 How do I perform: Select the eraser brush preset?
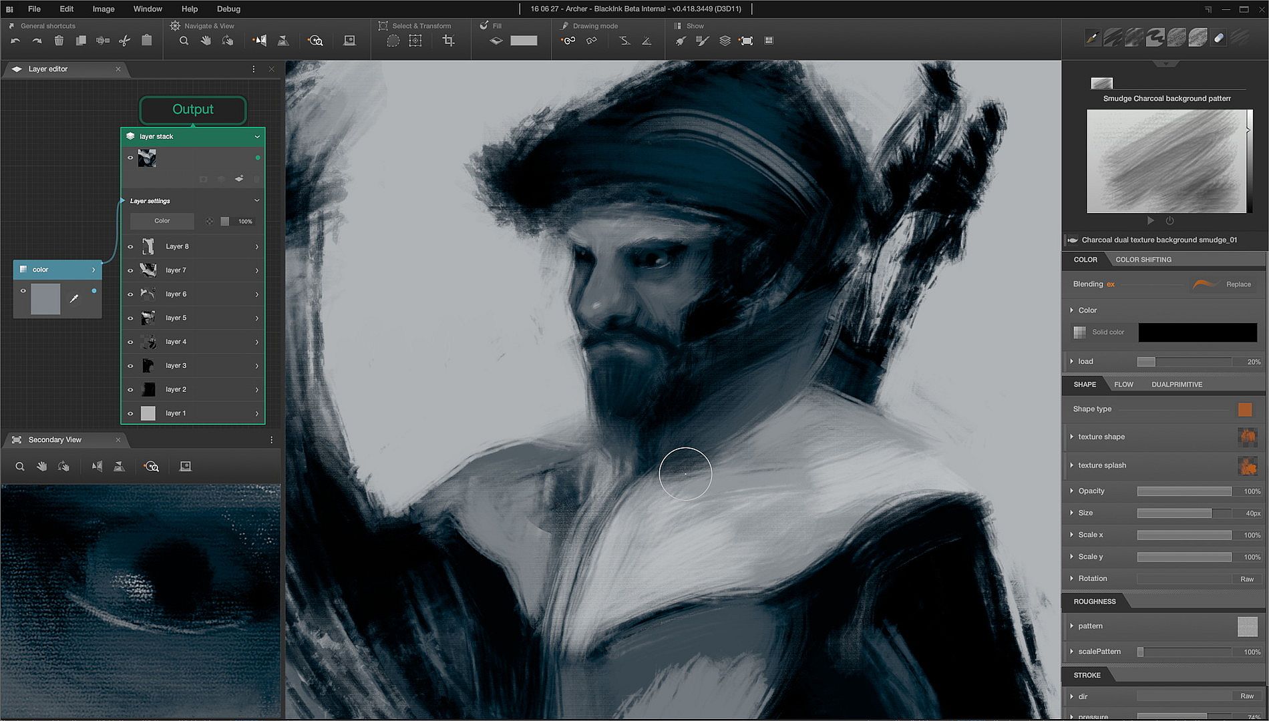click(x=1219, y=38)
